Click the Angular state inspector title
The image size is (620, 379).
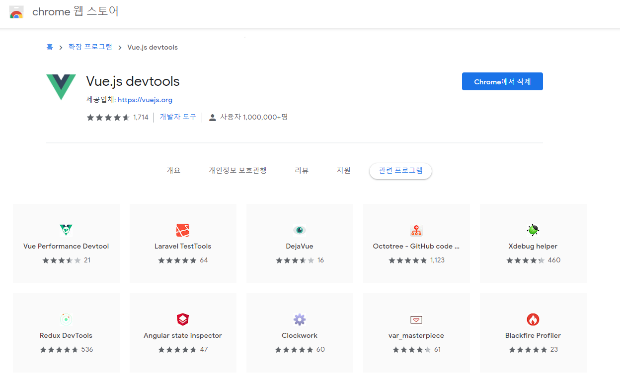183,335
